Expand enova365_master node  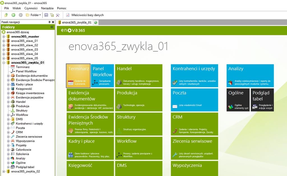click(x=3, y=37)
